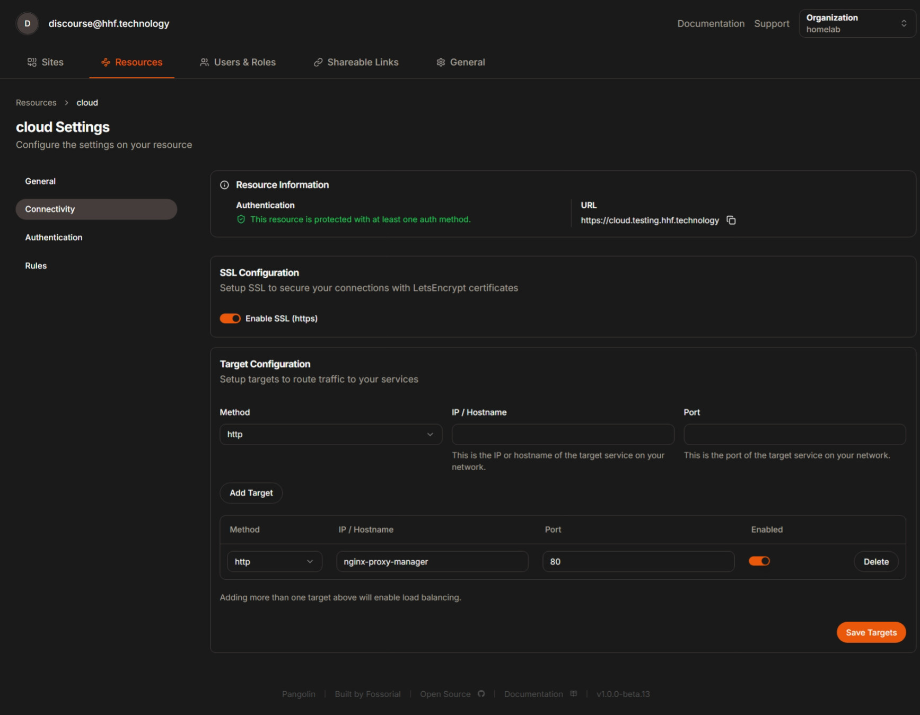This screenshot has width=920, height=715.
Task: Click the cloud breadcrumb item
Action: click(x=87, y=103)
